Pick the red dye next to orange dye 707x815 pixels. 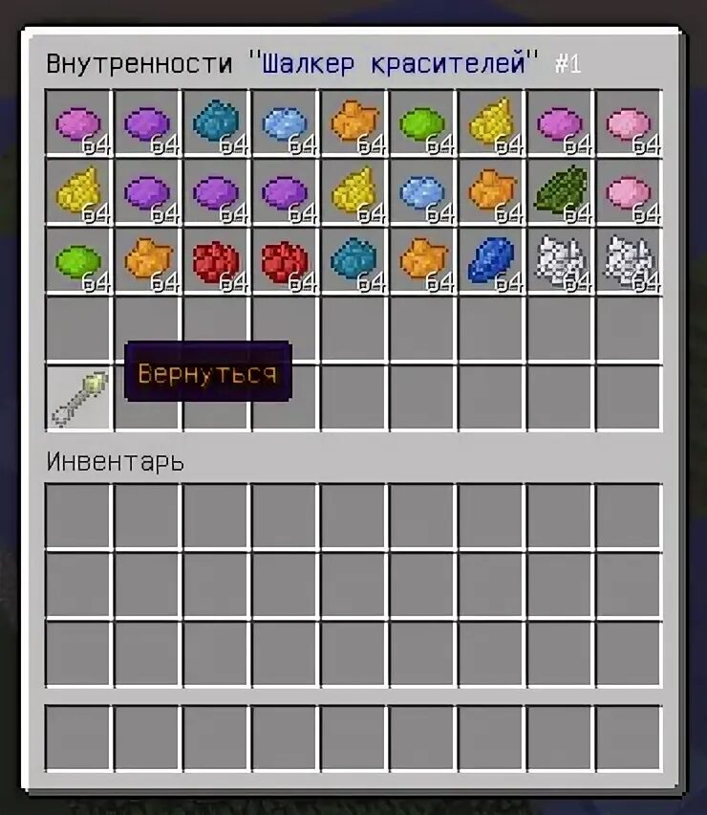(217, 261)
